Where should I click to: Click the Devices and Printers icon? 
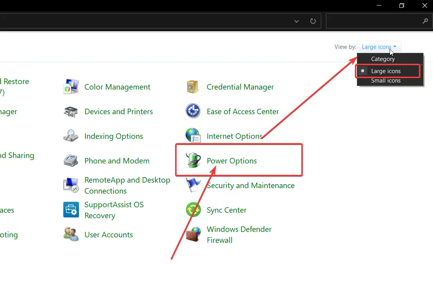(x=71, y=111)
